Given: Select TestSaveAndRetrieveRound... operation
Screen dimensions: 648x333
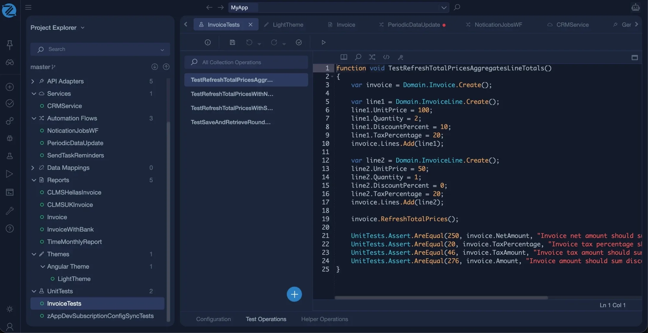Looking at the screenshot, I should (x=246, y=122).
